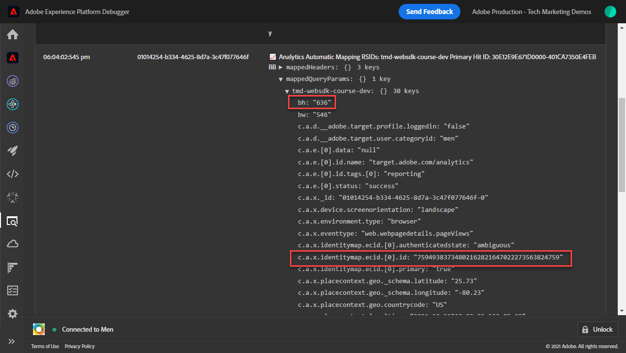Viewport: 626px width, 353px height.
Task: Click the Adobe logo in the header
Action: [x=13, y=12]
